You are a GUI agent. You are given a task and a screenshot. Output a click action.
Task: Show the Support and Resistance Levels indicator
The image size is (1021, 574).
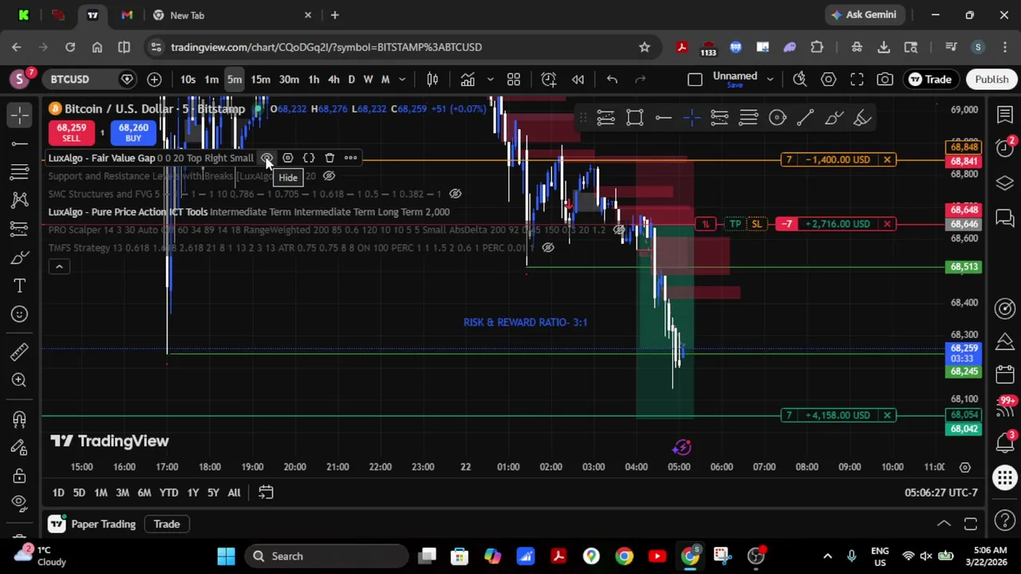[x=329, y=176]
